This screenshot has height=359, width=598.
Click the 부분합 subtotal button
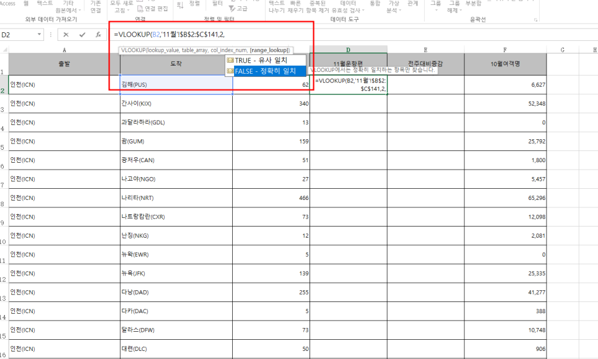474,3
